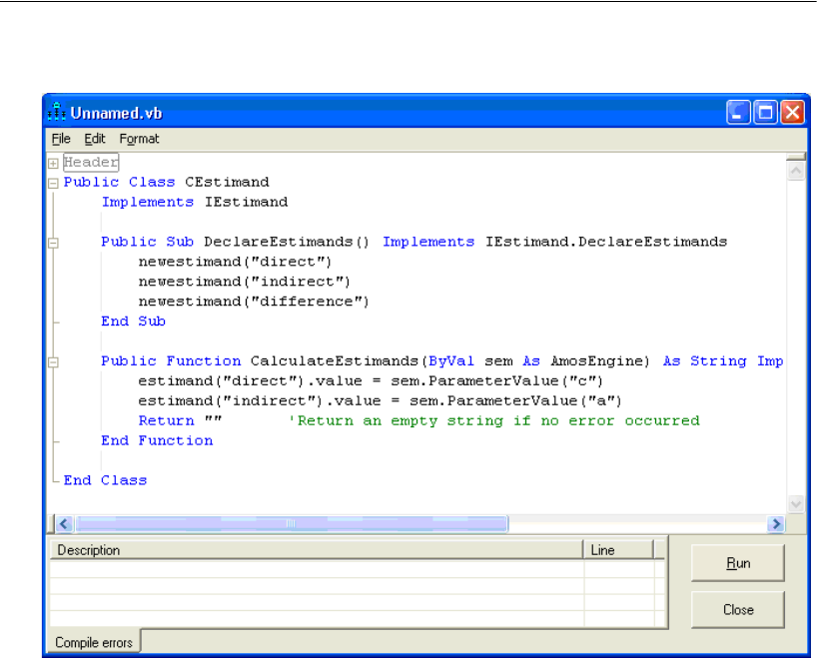Click the 'Return' keyword
The image size is (817, 658).
click(166, 421)
